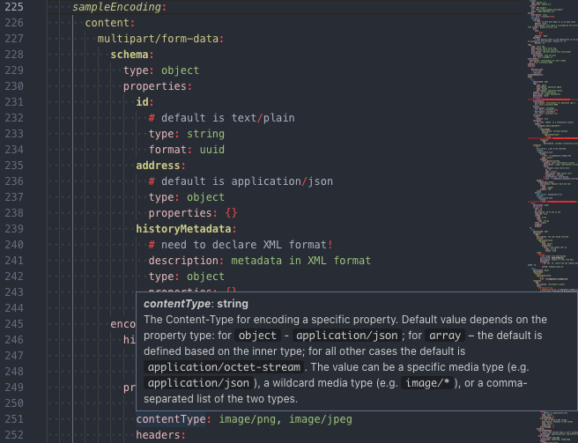The height and width of the screenshot is (443, 578).
Task: Click the schema key
Action: coord(130,55)
